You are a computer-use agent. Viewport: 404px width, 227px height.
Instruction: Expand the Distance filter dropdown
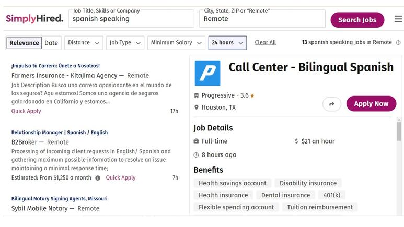(84, 43)
